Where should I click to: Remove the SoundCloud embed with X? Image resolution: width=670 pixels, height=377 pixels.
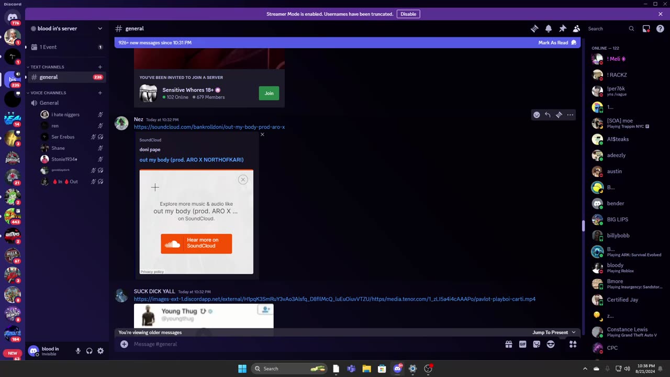click(x=262, y=135)
